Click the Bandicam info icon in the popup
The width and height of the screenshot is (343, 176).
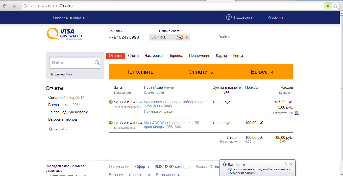click(224, 164)
